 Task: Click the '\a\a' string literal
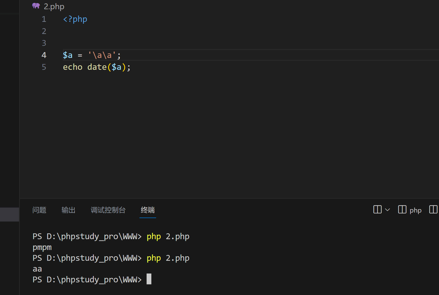point(102,55)
